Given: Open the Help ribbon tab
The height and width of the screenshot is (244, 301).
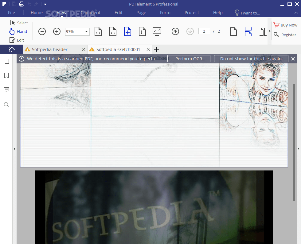Looking at the screenshot, I should [x=218, y=13].
